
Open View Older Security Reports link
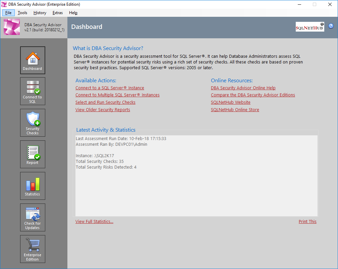tap(103, 110)
